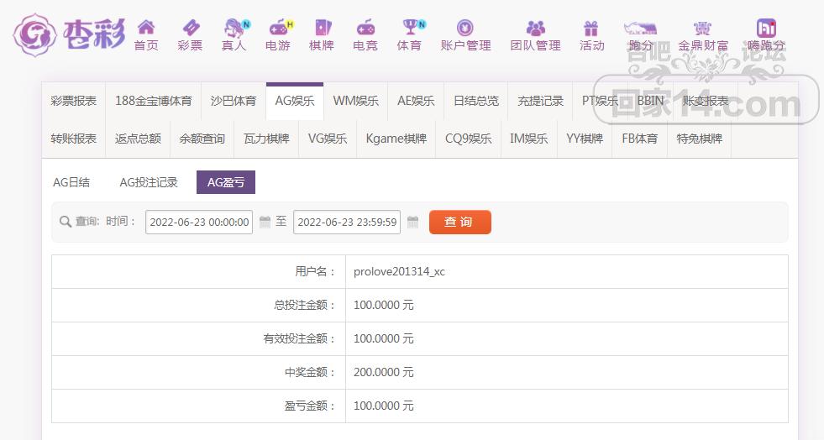824x440 pixels.
Task: Open the end date calendar icon
Action: (x=413, y=223)
